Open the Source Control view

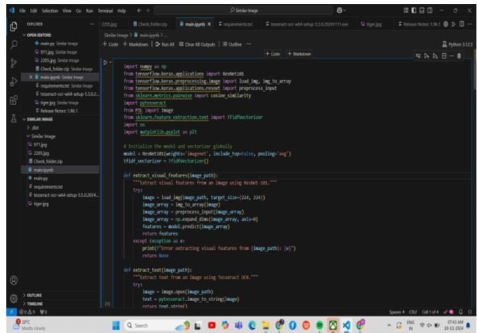point(14,63)
